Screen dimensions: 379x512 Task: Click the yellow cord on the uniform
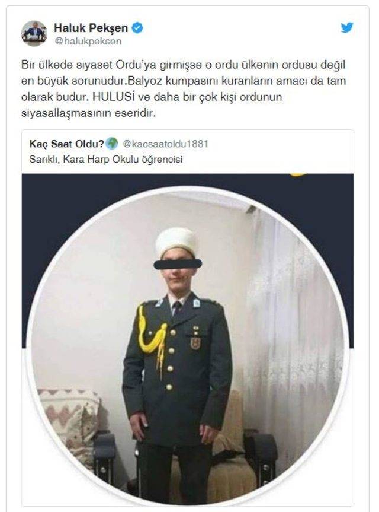tap(152, 338)
